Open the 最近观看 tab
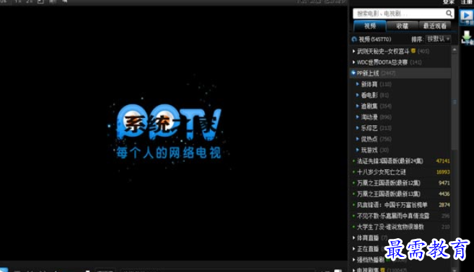 tap(435, 26)
